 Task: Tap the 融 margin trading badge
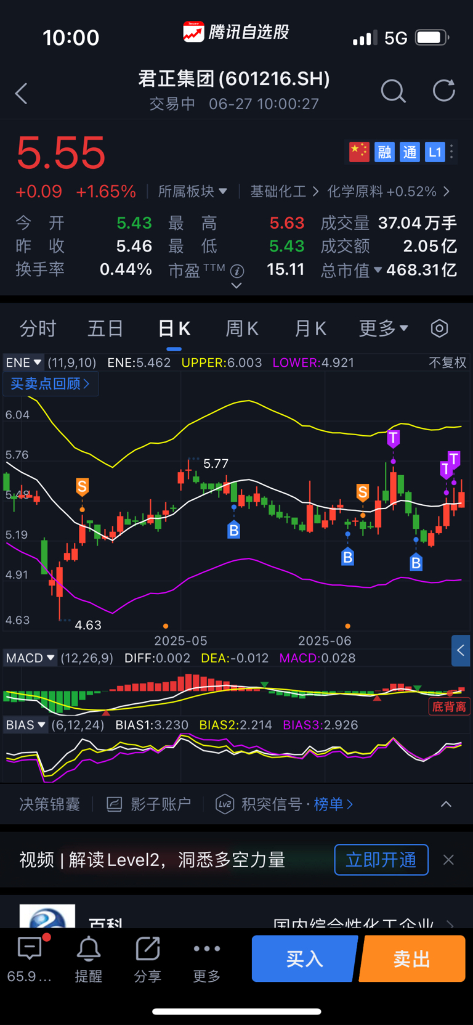(385, 152)
